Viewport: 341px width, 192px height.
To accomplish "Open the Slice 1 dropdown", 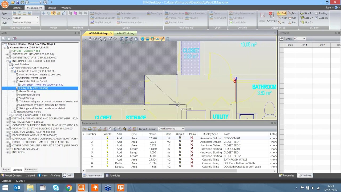I will [x=313, y=13].
